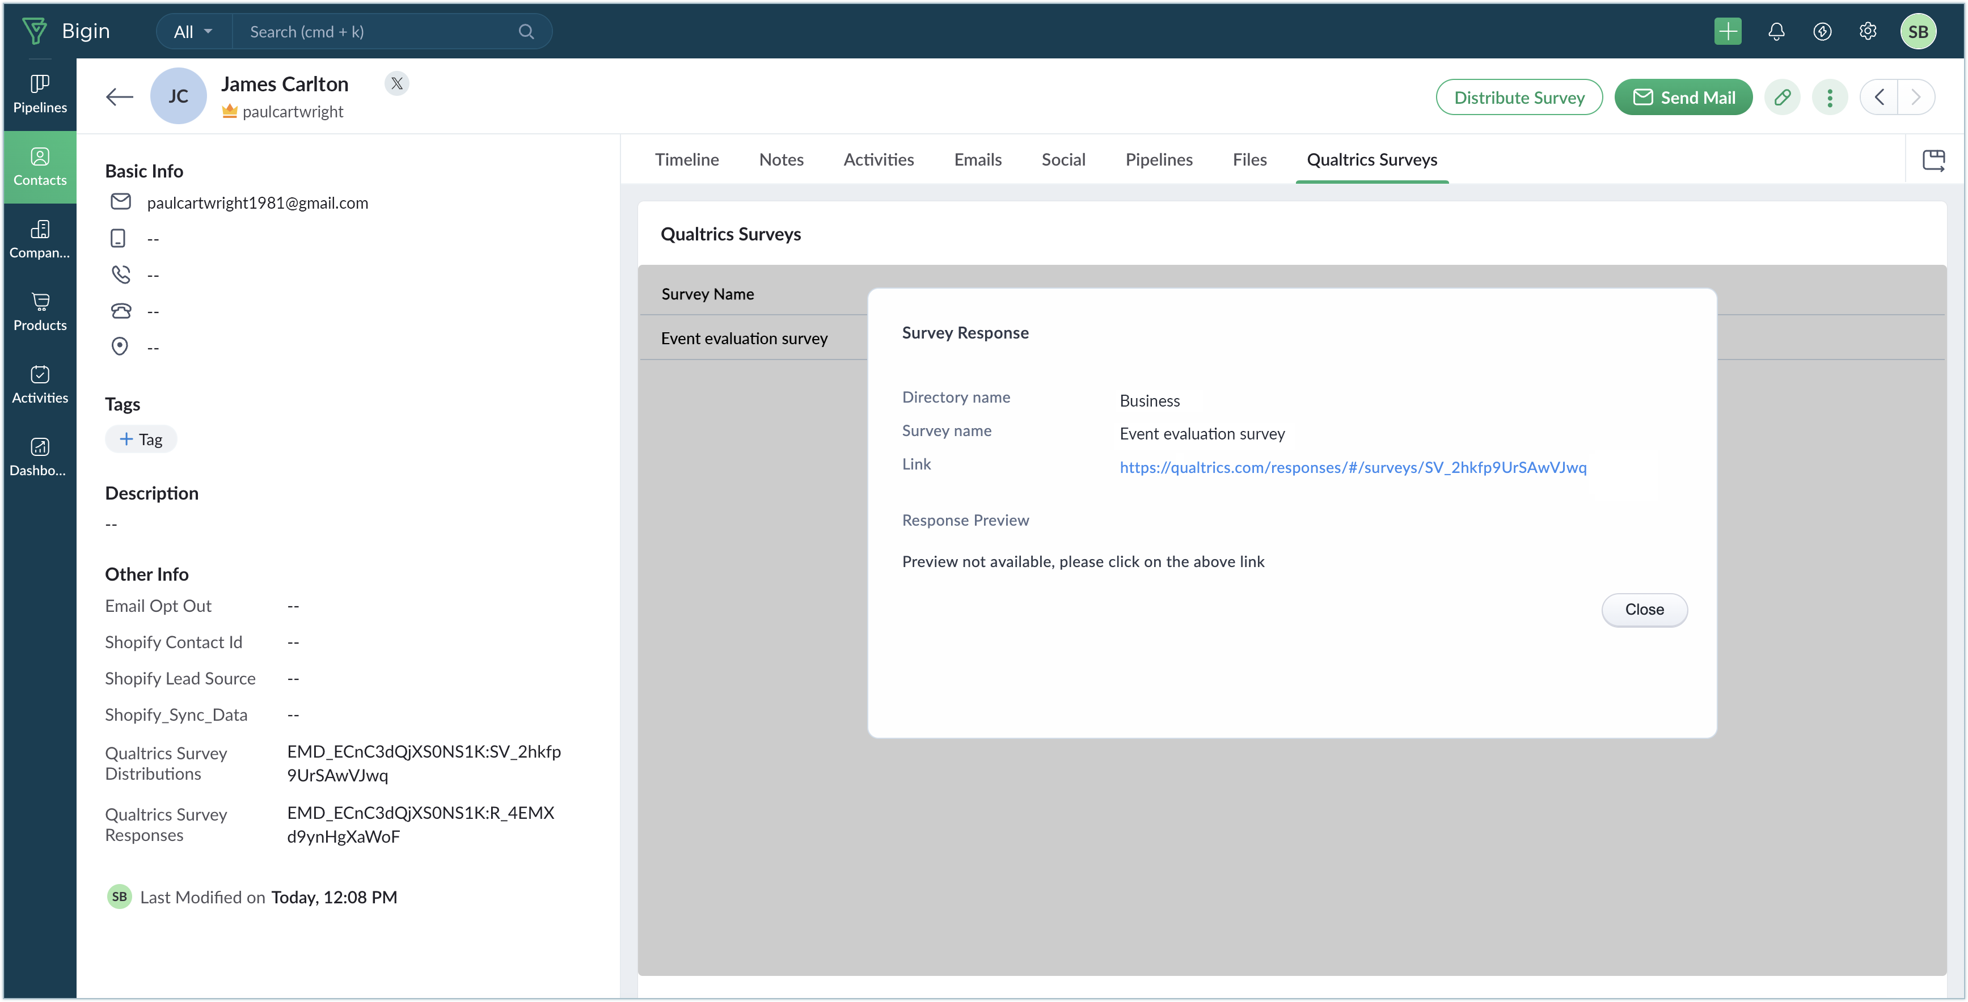
Task: Click the Qualtrics Survey Responses value
Action: pyautogui.click(x=421, y=824)
